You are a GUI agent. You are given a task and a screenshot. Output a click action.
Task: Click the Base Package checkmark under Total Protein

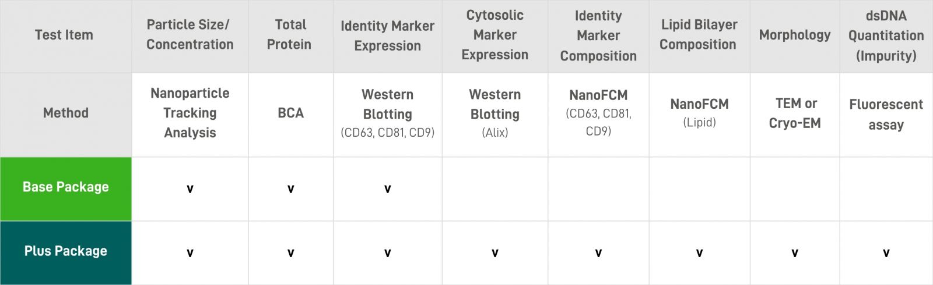point(290,189)
